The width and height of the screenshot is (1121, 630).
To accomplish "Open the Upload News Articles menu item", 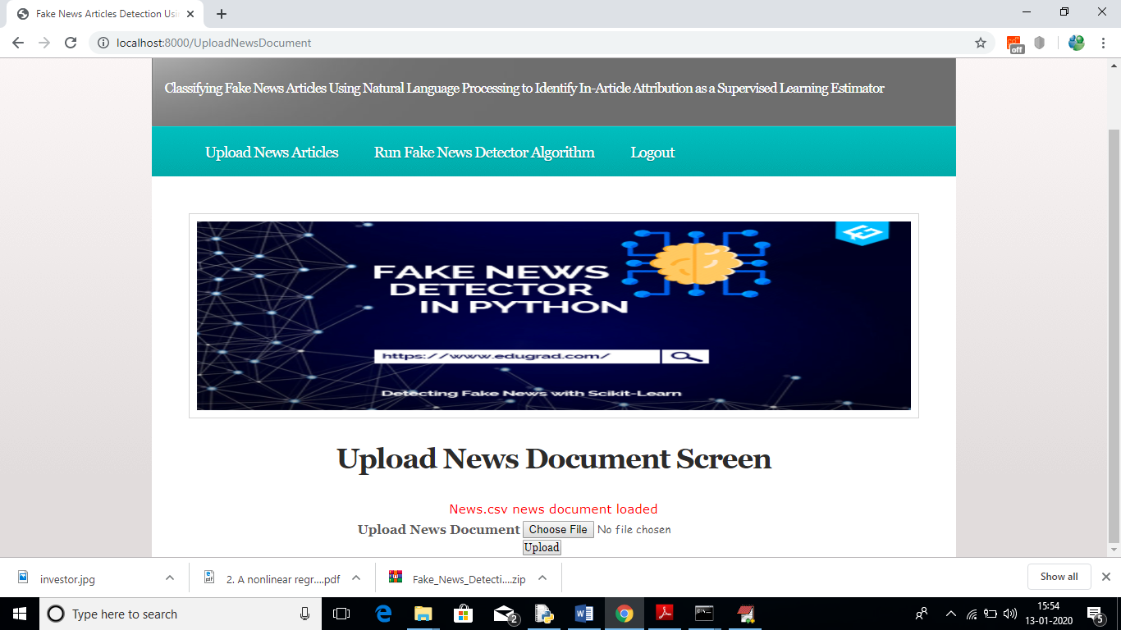I will coord(272,153).
